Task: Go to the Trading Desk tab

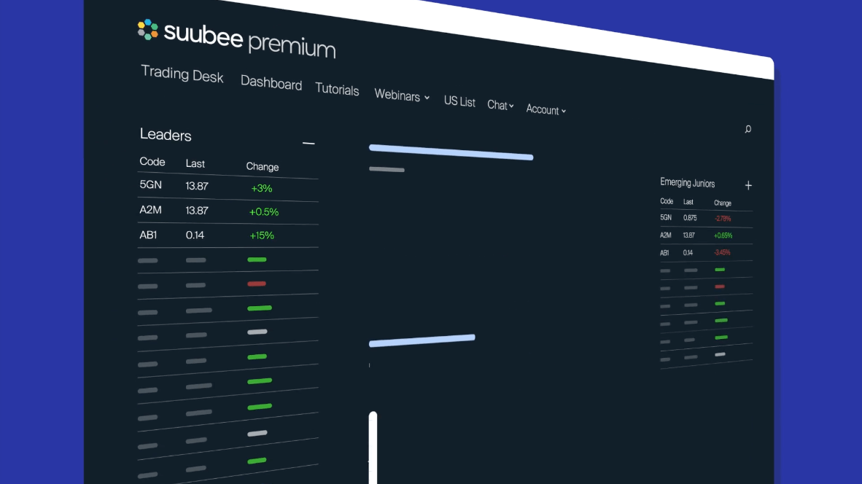Action: (182, 74)
